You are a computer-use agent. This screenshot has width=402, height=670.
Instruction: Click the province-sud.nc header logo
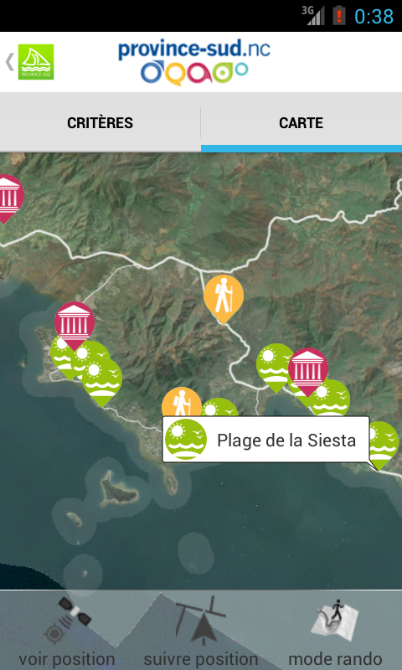194,61
